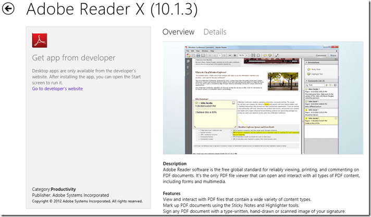Click the page number field in toolbar
371x217 pixels.
[x=221, y=55]
